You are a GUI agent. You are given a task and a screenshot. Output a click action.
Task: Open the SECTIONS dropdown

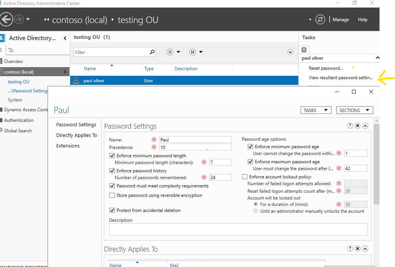coord(354,110)
